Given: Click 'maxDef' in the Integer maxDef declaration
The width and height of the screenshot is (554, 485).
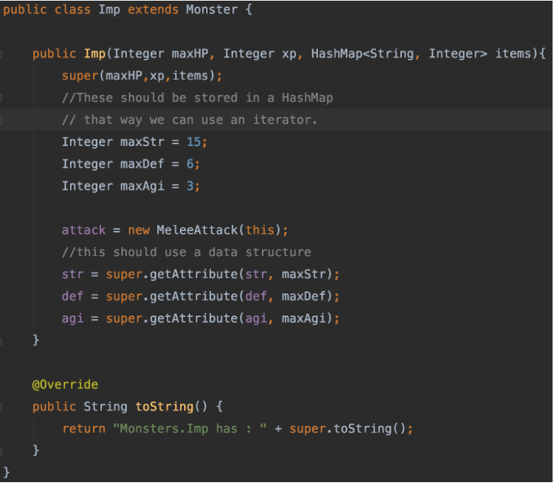Looking at the screenshot, I should (x=142, y=164).
